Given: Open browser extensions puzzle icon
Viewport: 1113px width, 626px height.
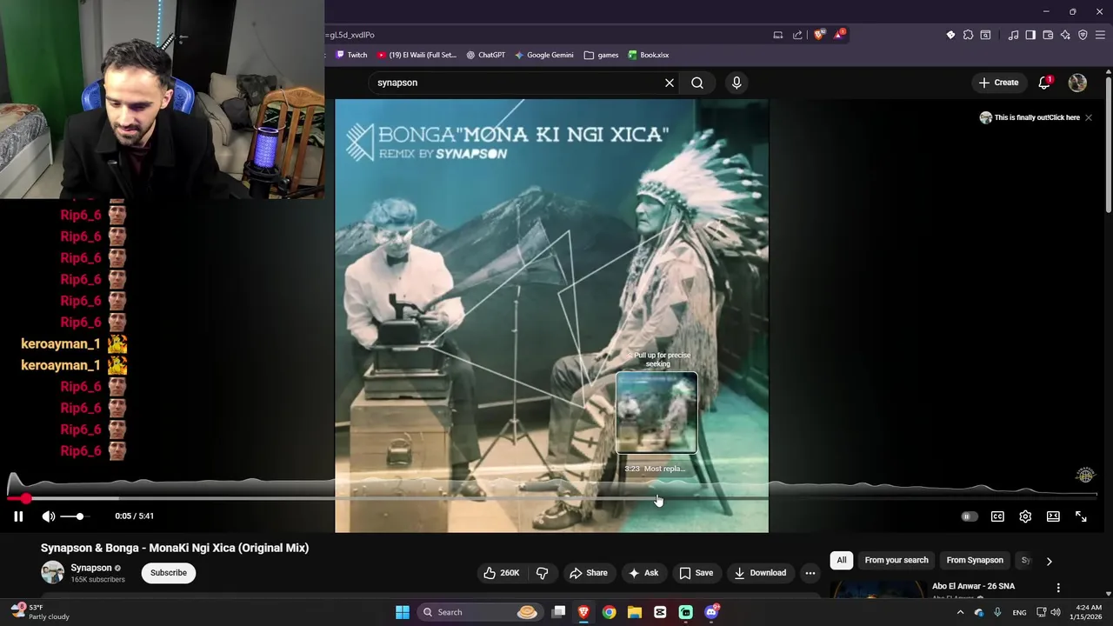Looking at the screenshot, I should 968,35.
